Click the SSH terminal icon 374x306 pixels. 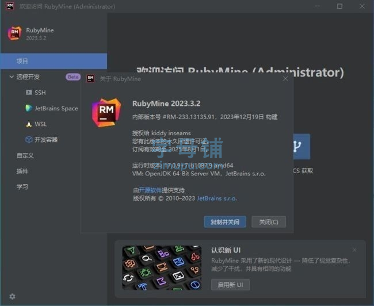coord(29,92)
